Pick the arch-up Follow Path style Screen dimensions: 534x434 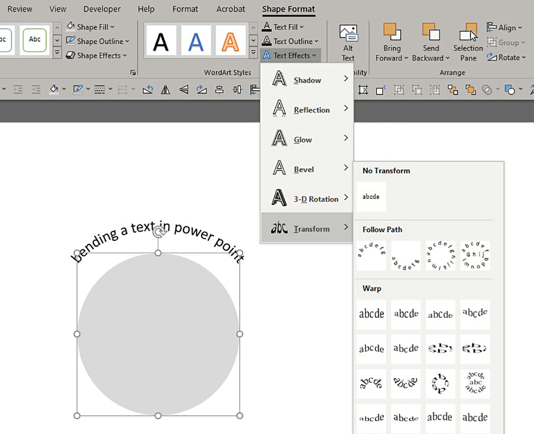[x=371, y=255]
